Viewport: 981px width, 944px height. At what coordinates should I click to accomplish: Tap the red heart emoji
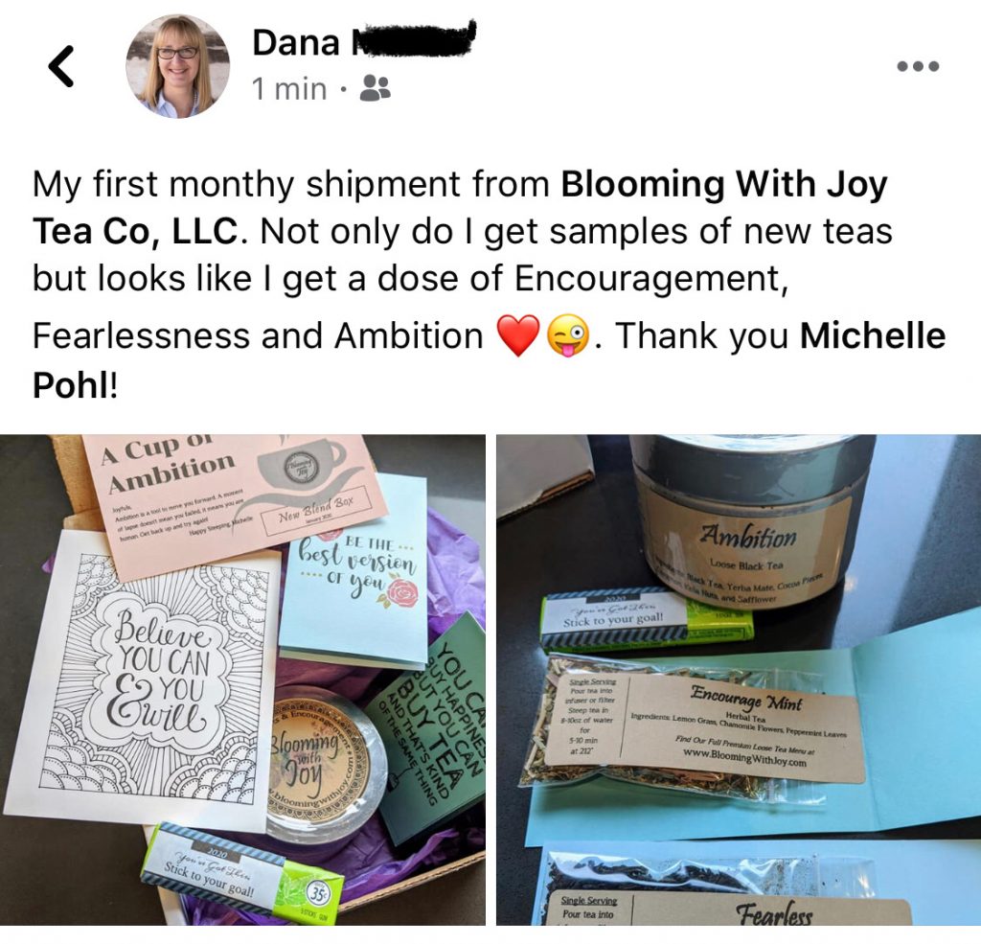518,335
